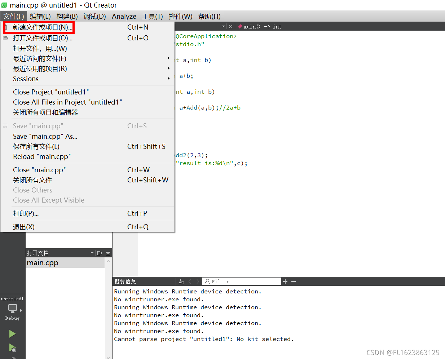Open the Analyze menu

point(124,16)
